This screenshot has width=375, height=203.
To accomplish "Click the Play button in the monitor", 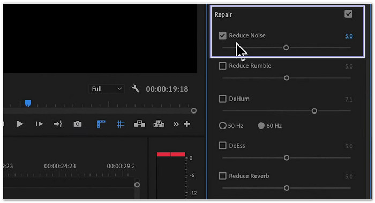I will coord(20,124).
